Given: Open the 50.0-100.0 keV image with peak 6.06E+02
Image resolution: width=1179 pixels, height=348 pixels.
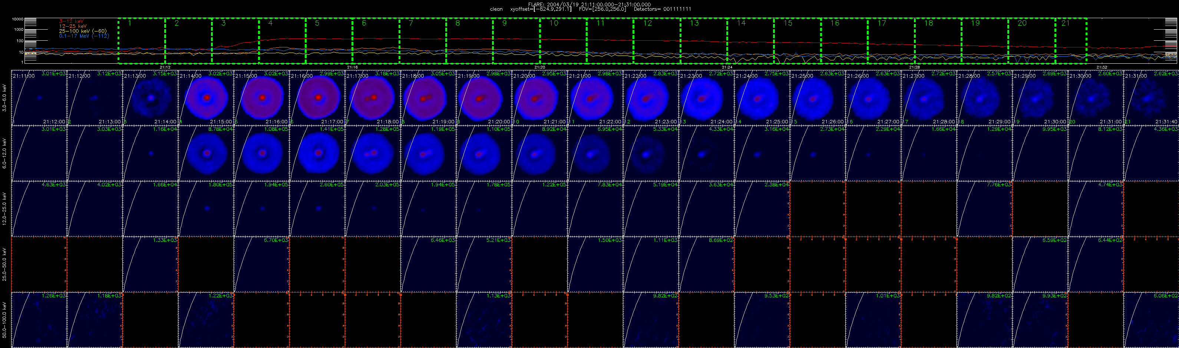Looking at the screenshot, I should (x=1151, y=320).
